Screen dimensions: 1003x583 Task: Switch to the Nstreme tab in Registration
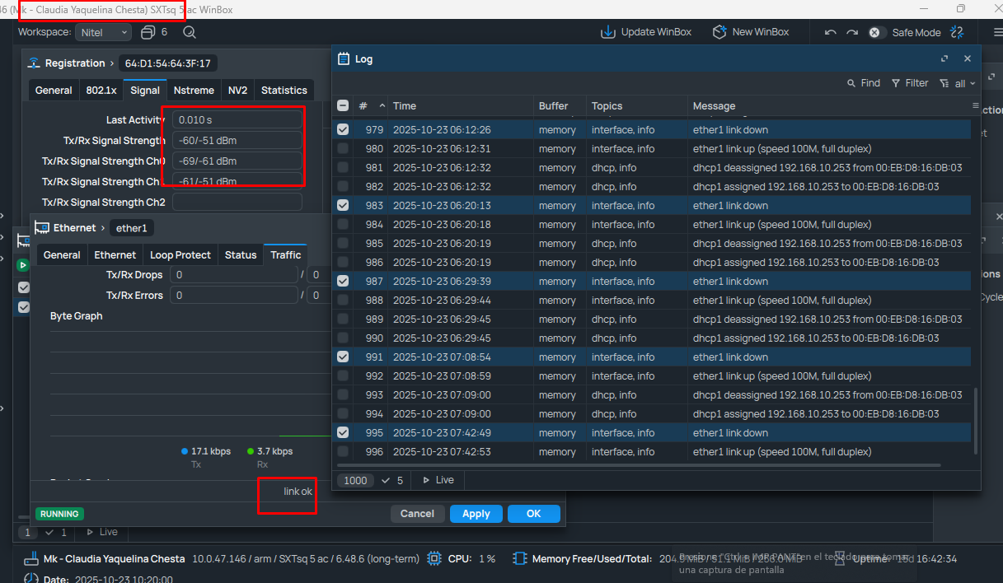pyautogui.click(x=194, y=91)
